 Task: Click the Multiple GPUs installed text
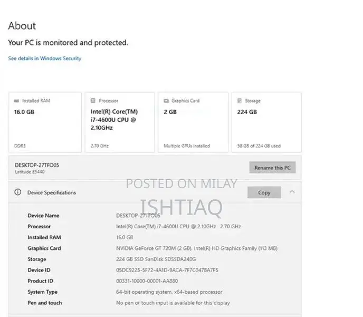click(187, 146)
